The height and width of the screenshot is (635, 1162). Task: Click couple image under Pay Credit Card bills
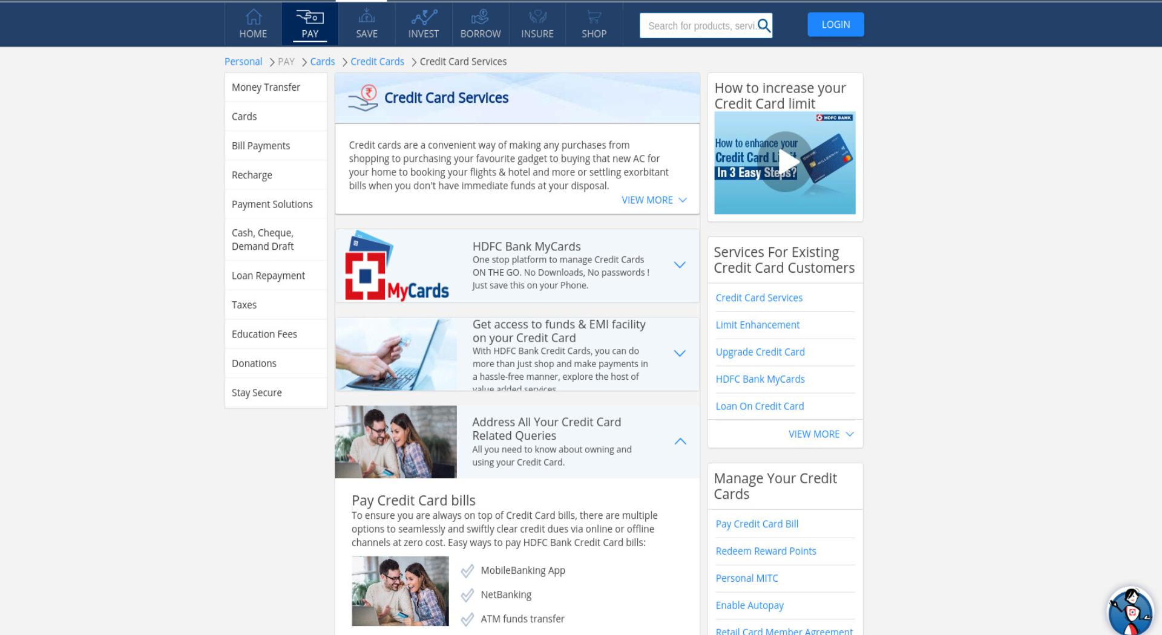click(400, 591)
